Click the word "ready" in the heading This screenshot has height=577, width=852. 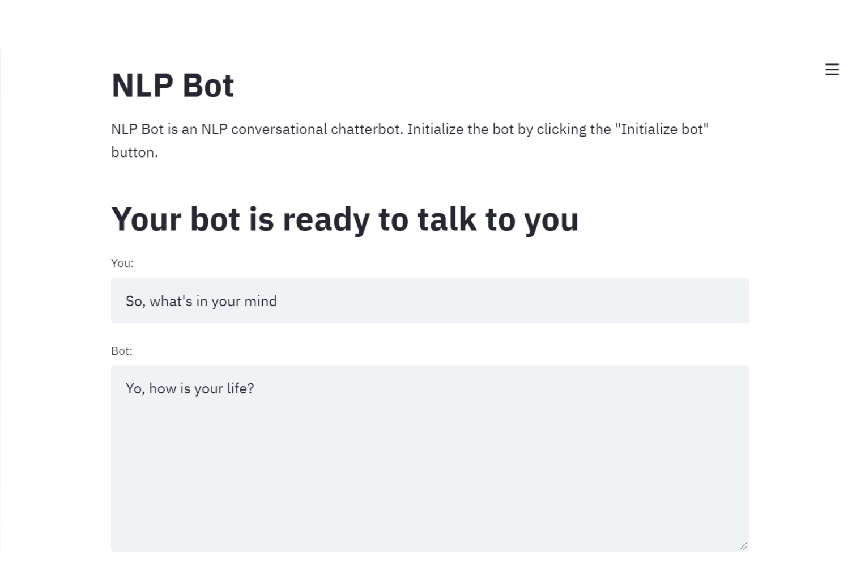[326, 219]
